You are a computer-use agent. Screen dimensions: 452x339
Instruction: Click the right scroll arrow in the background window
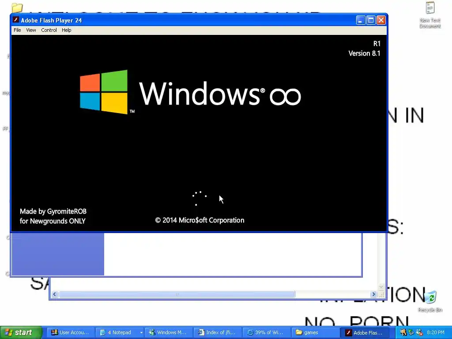(373, 294)
